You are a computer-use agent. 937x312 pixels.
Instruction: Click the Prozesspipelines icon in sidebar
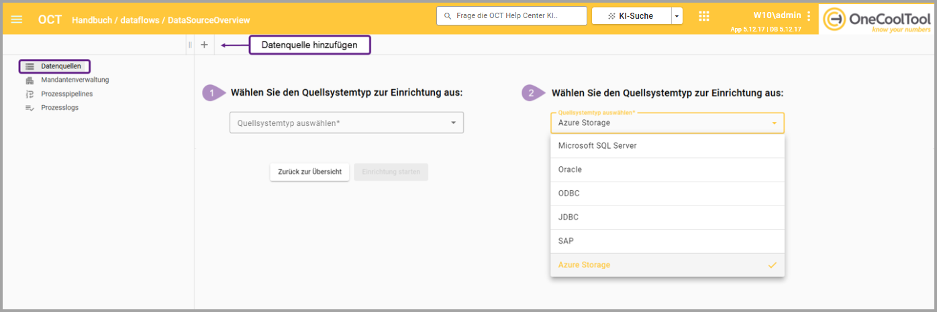(30, 94)
